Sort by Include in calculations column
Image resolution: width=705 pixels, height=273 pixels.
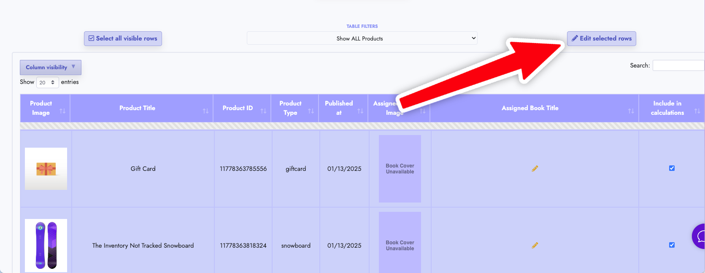click(x=672, y=108)
